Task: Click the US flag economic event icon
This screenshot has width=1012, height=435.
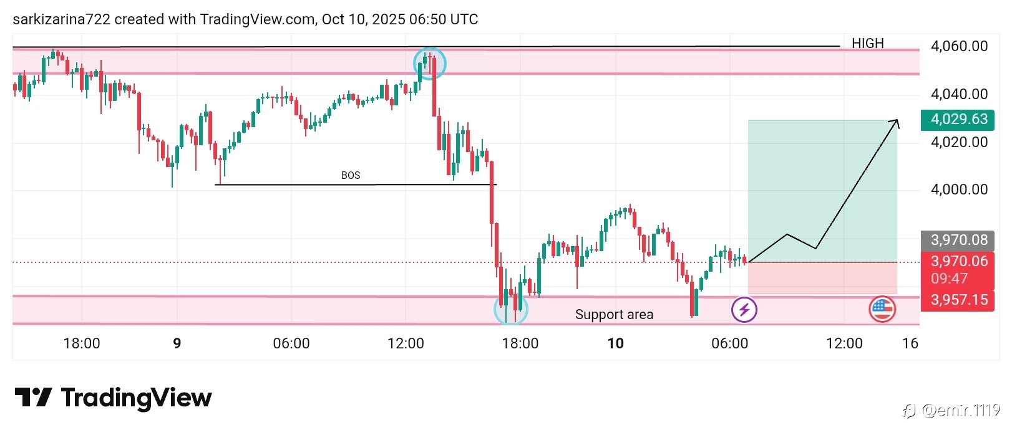Action: coord(882,308)
